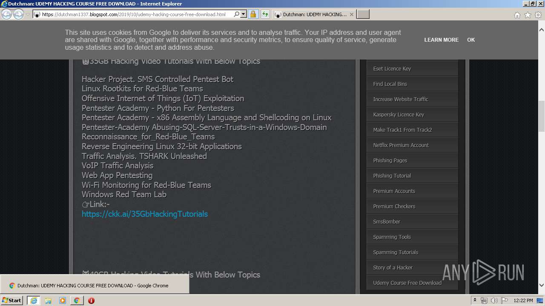This screenshot has width=545, height=306.
Task: Click the Home icon
Action: tap(517, 15)
